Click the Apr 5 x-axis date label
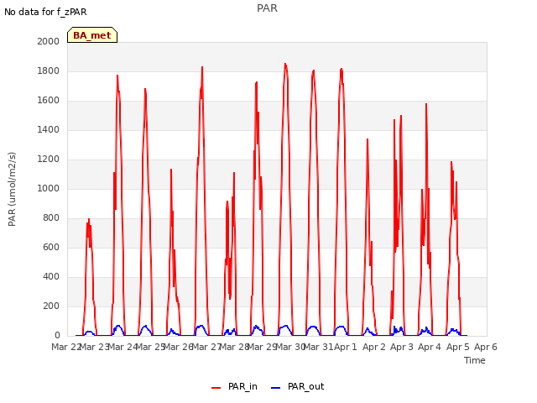The height and width of the screenshot is (403, 537). click(x=458, y=347)
